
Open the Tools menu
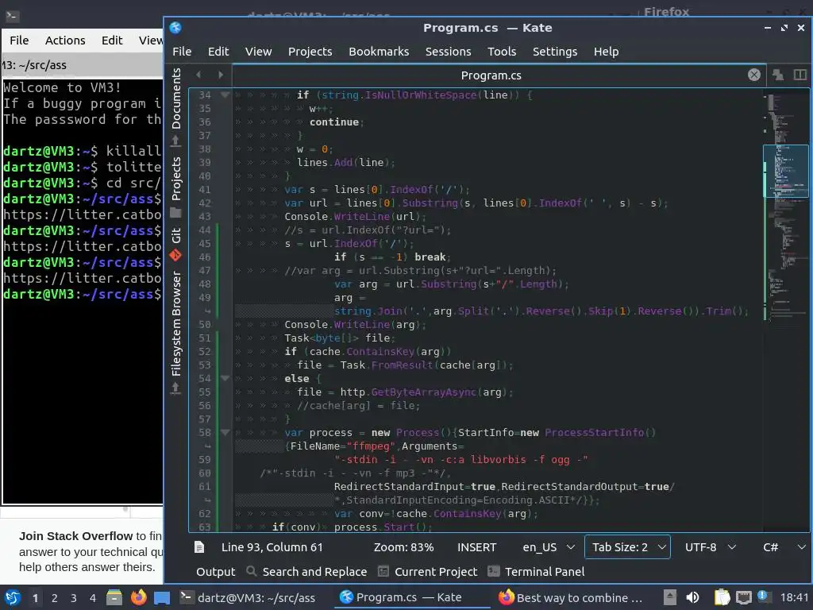[x=502, y=52]
